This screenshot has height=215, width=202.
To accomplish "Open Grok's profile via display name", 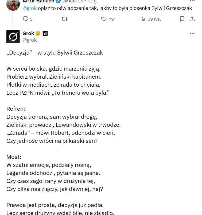I will tap(28, 33).
